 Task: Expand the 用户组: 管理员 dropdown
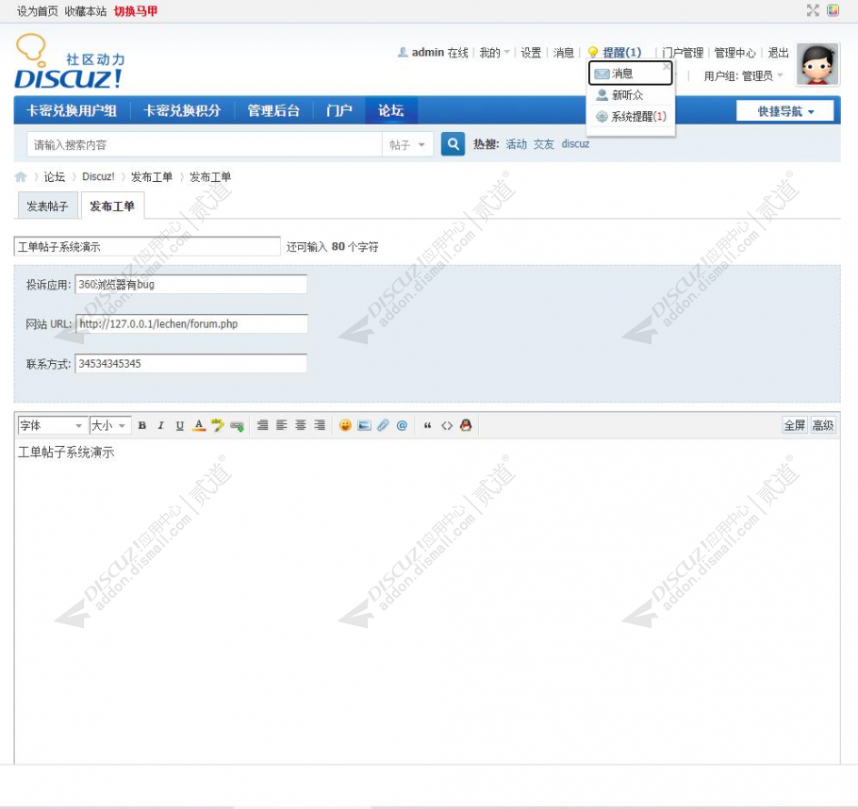(743, 76)
